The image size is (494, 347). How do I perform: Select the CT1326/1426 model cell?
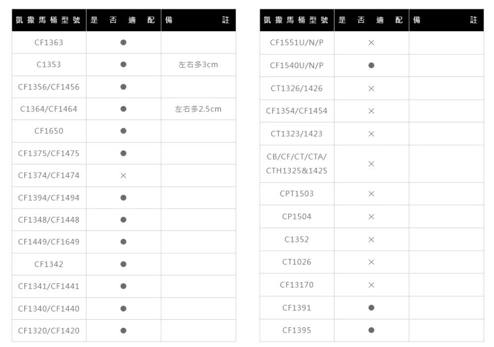click(297, 88)
